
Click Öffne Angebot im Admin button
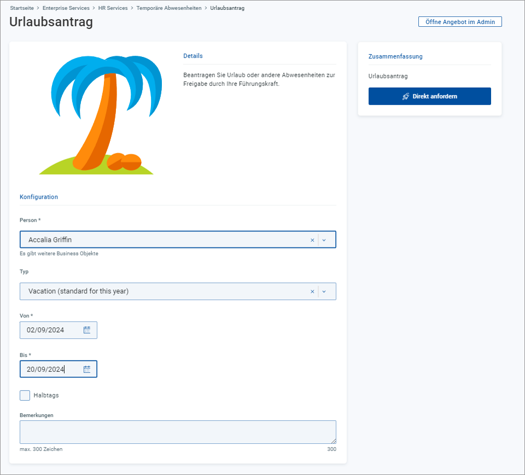tap(460, 22)
